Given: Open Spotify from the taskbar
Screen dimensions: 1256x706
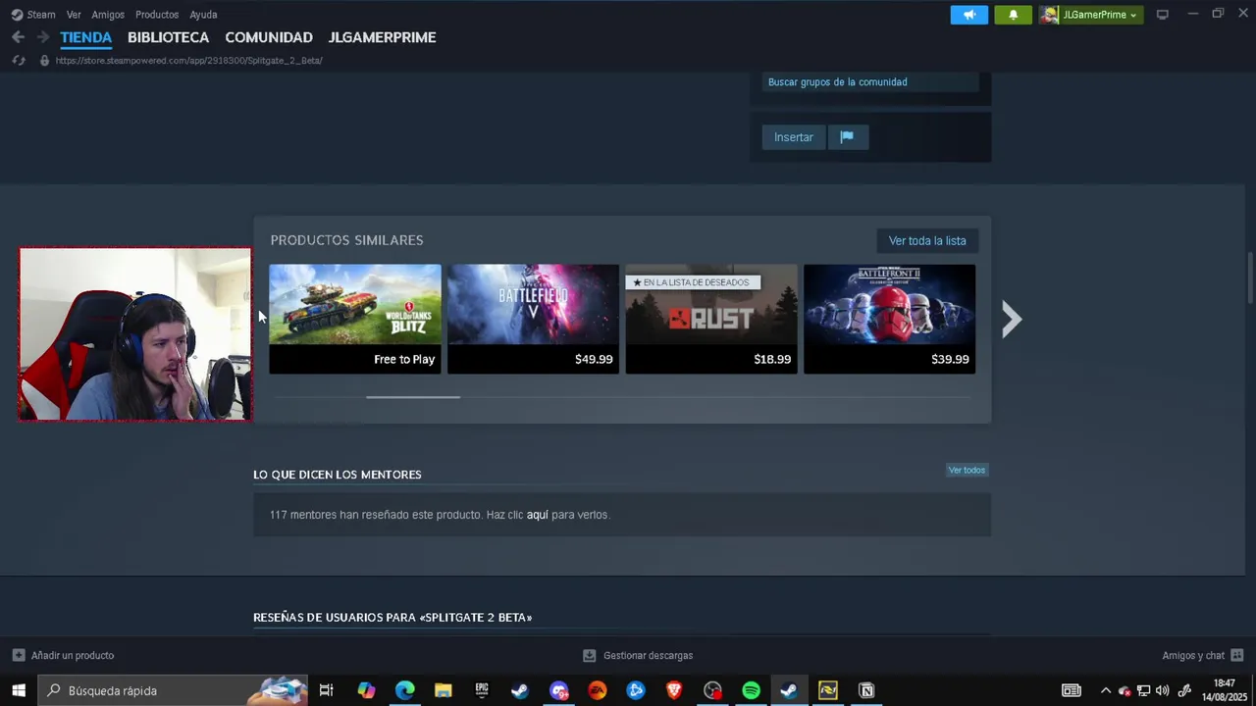Looking at the screenshot, I should click(x=751, y=690).
